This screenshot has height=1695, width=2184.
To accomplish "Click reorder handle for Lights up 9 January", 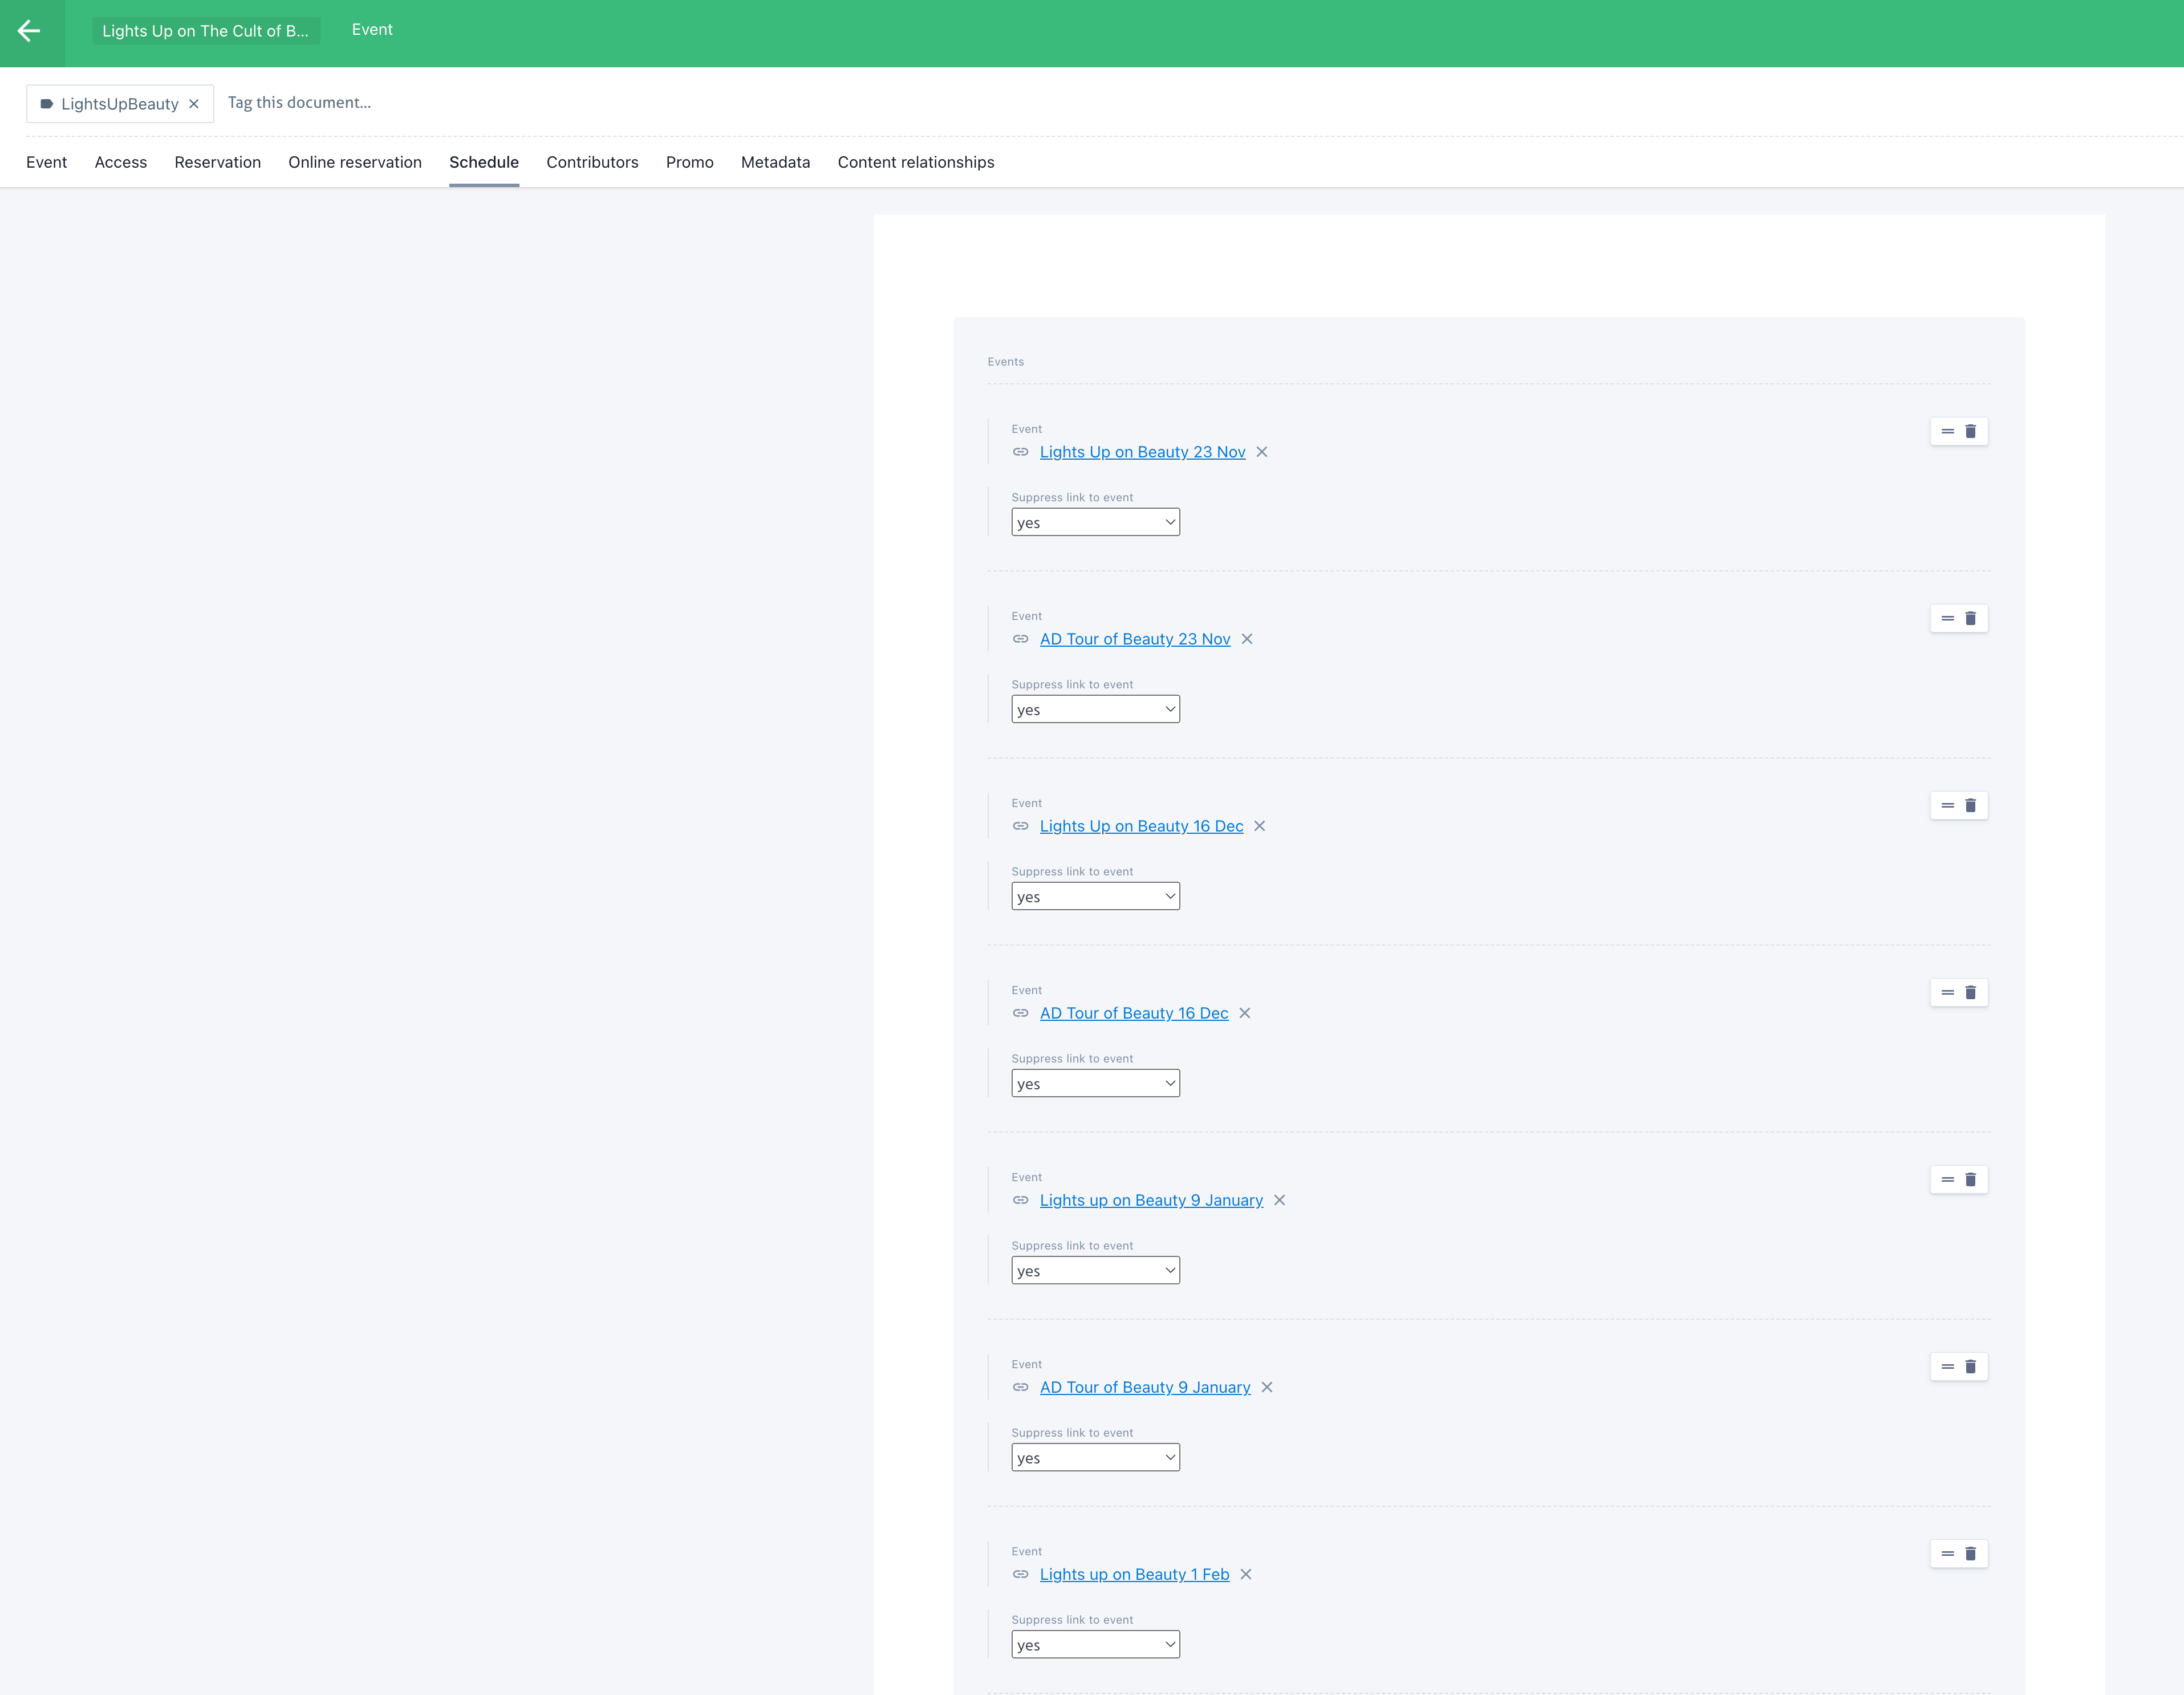I will point(1947,1179).
